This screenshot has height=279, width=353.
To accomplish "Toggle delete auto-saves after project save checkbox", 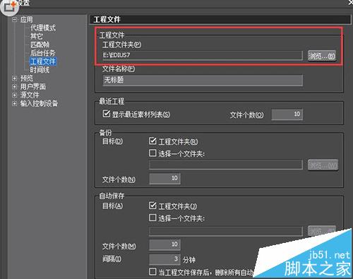I will [152, 271].
